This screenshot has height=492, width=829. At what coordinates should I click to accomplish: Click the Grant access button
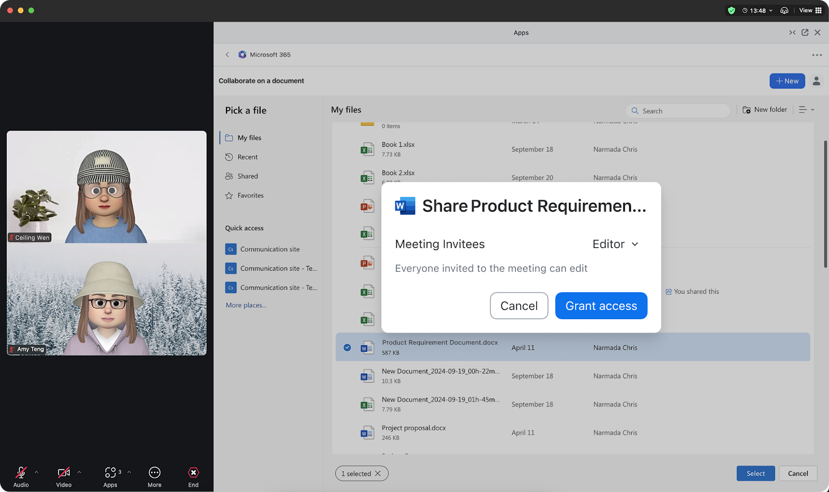point(601,306)
